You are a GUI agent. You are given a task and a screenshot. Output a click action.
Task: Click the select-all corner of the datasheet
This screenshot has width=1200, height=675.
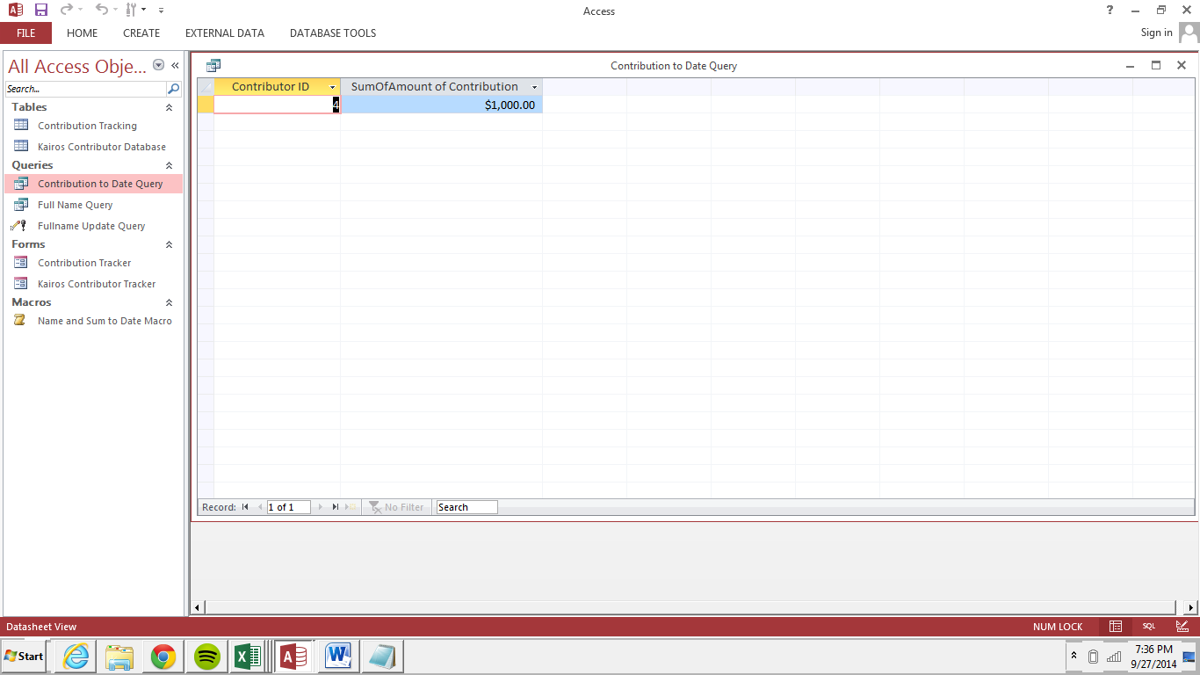click(206, 87)
